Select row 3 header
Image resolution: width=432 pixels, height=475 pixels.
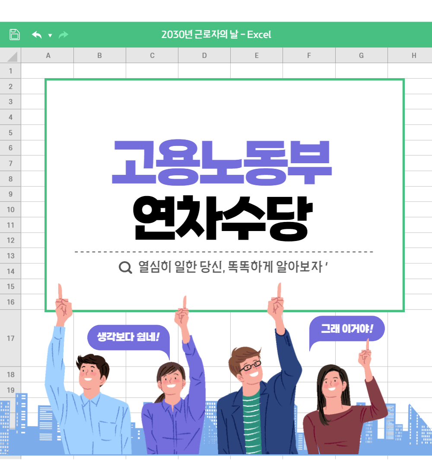click(11, 101)
